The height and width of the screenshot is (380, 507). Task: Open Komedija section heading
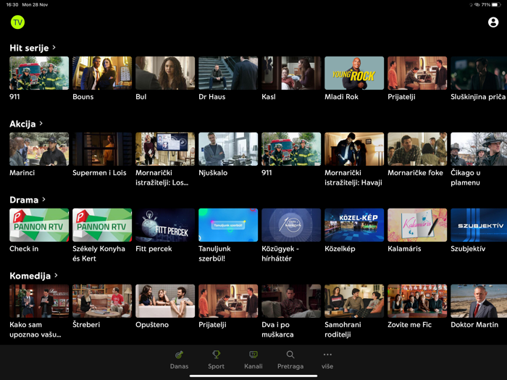[30, 276]
